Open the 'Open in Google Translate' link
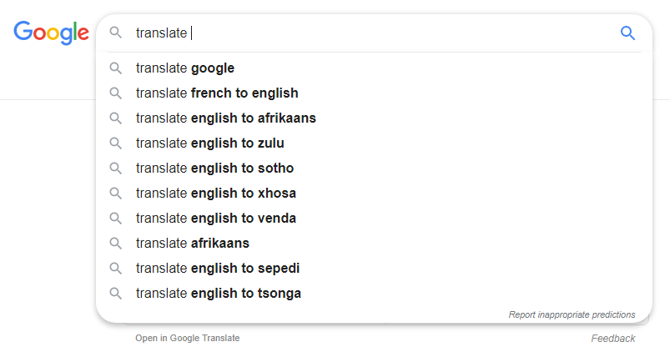The width and height of the screenshot is (670, 347). 188,338
